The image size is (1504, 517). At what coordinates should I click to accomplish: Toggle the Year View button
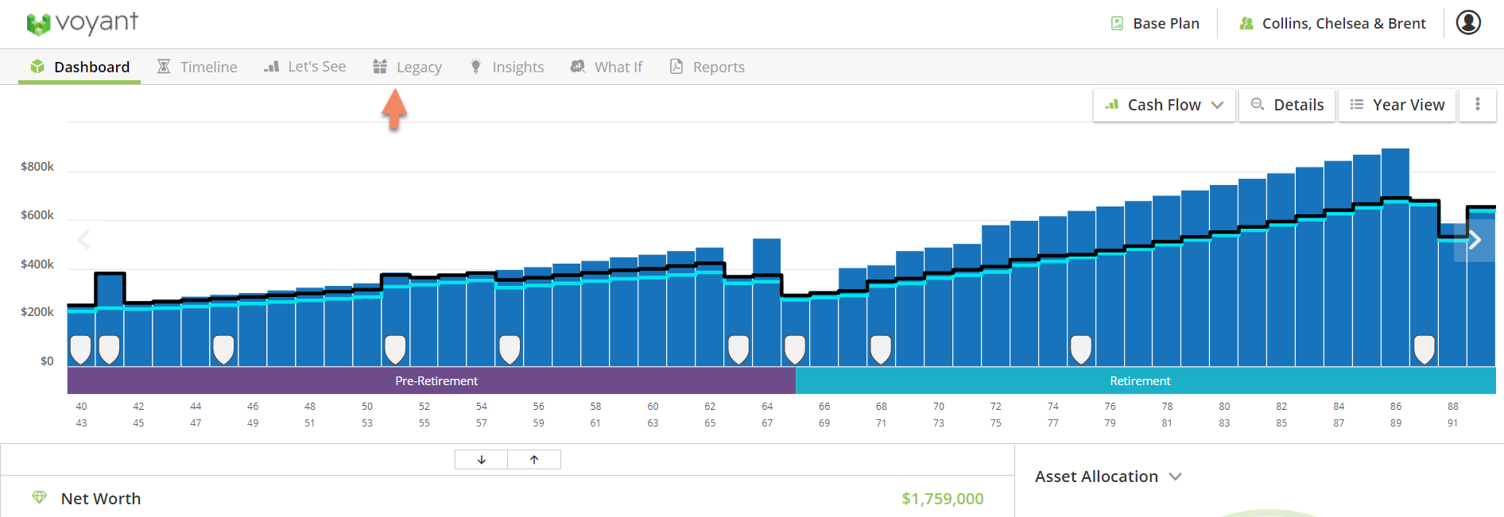point(1397,105)
